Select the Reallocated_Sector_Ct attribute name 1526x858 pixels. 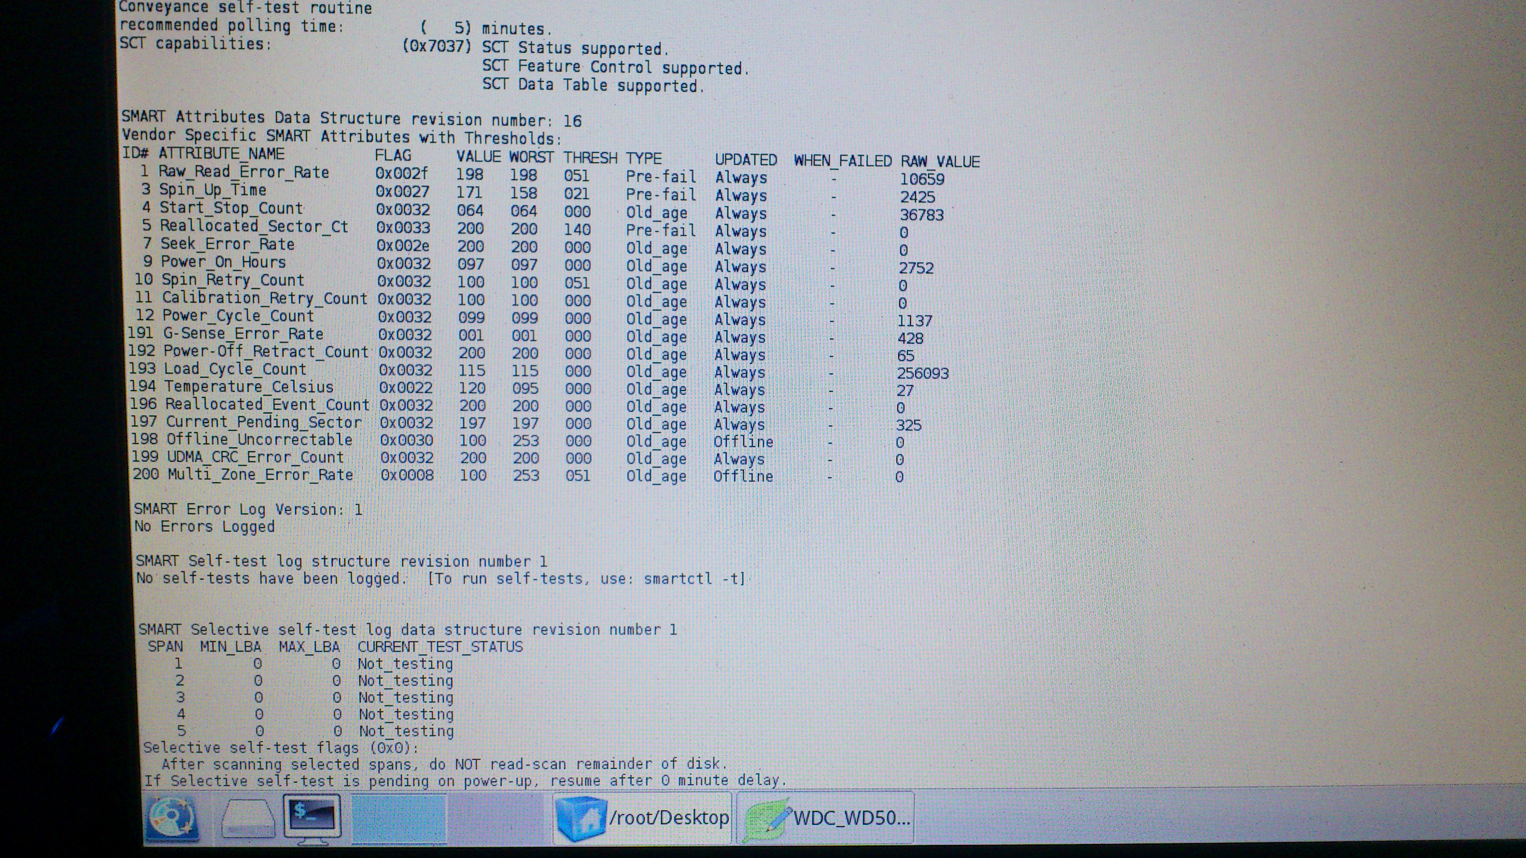click(x=254, y=226)
